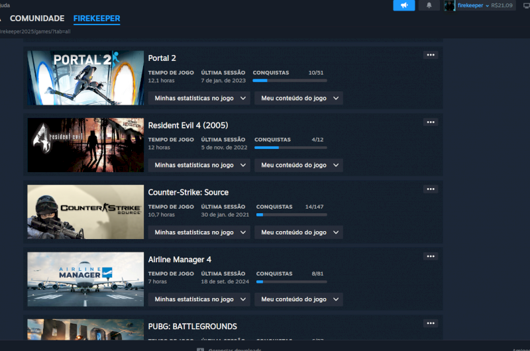Expand Airline Manager 4 'Meu conteúdo do jogo' dropdown

coord(299,299)
